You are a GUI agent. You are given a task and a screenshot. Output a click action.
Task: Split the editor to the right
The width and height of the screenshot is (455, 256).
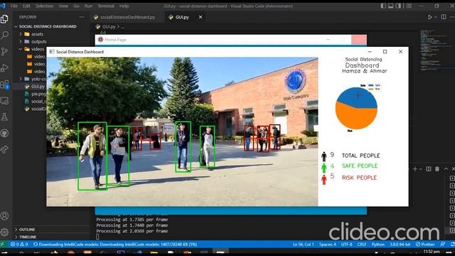(444, 17)
